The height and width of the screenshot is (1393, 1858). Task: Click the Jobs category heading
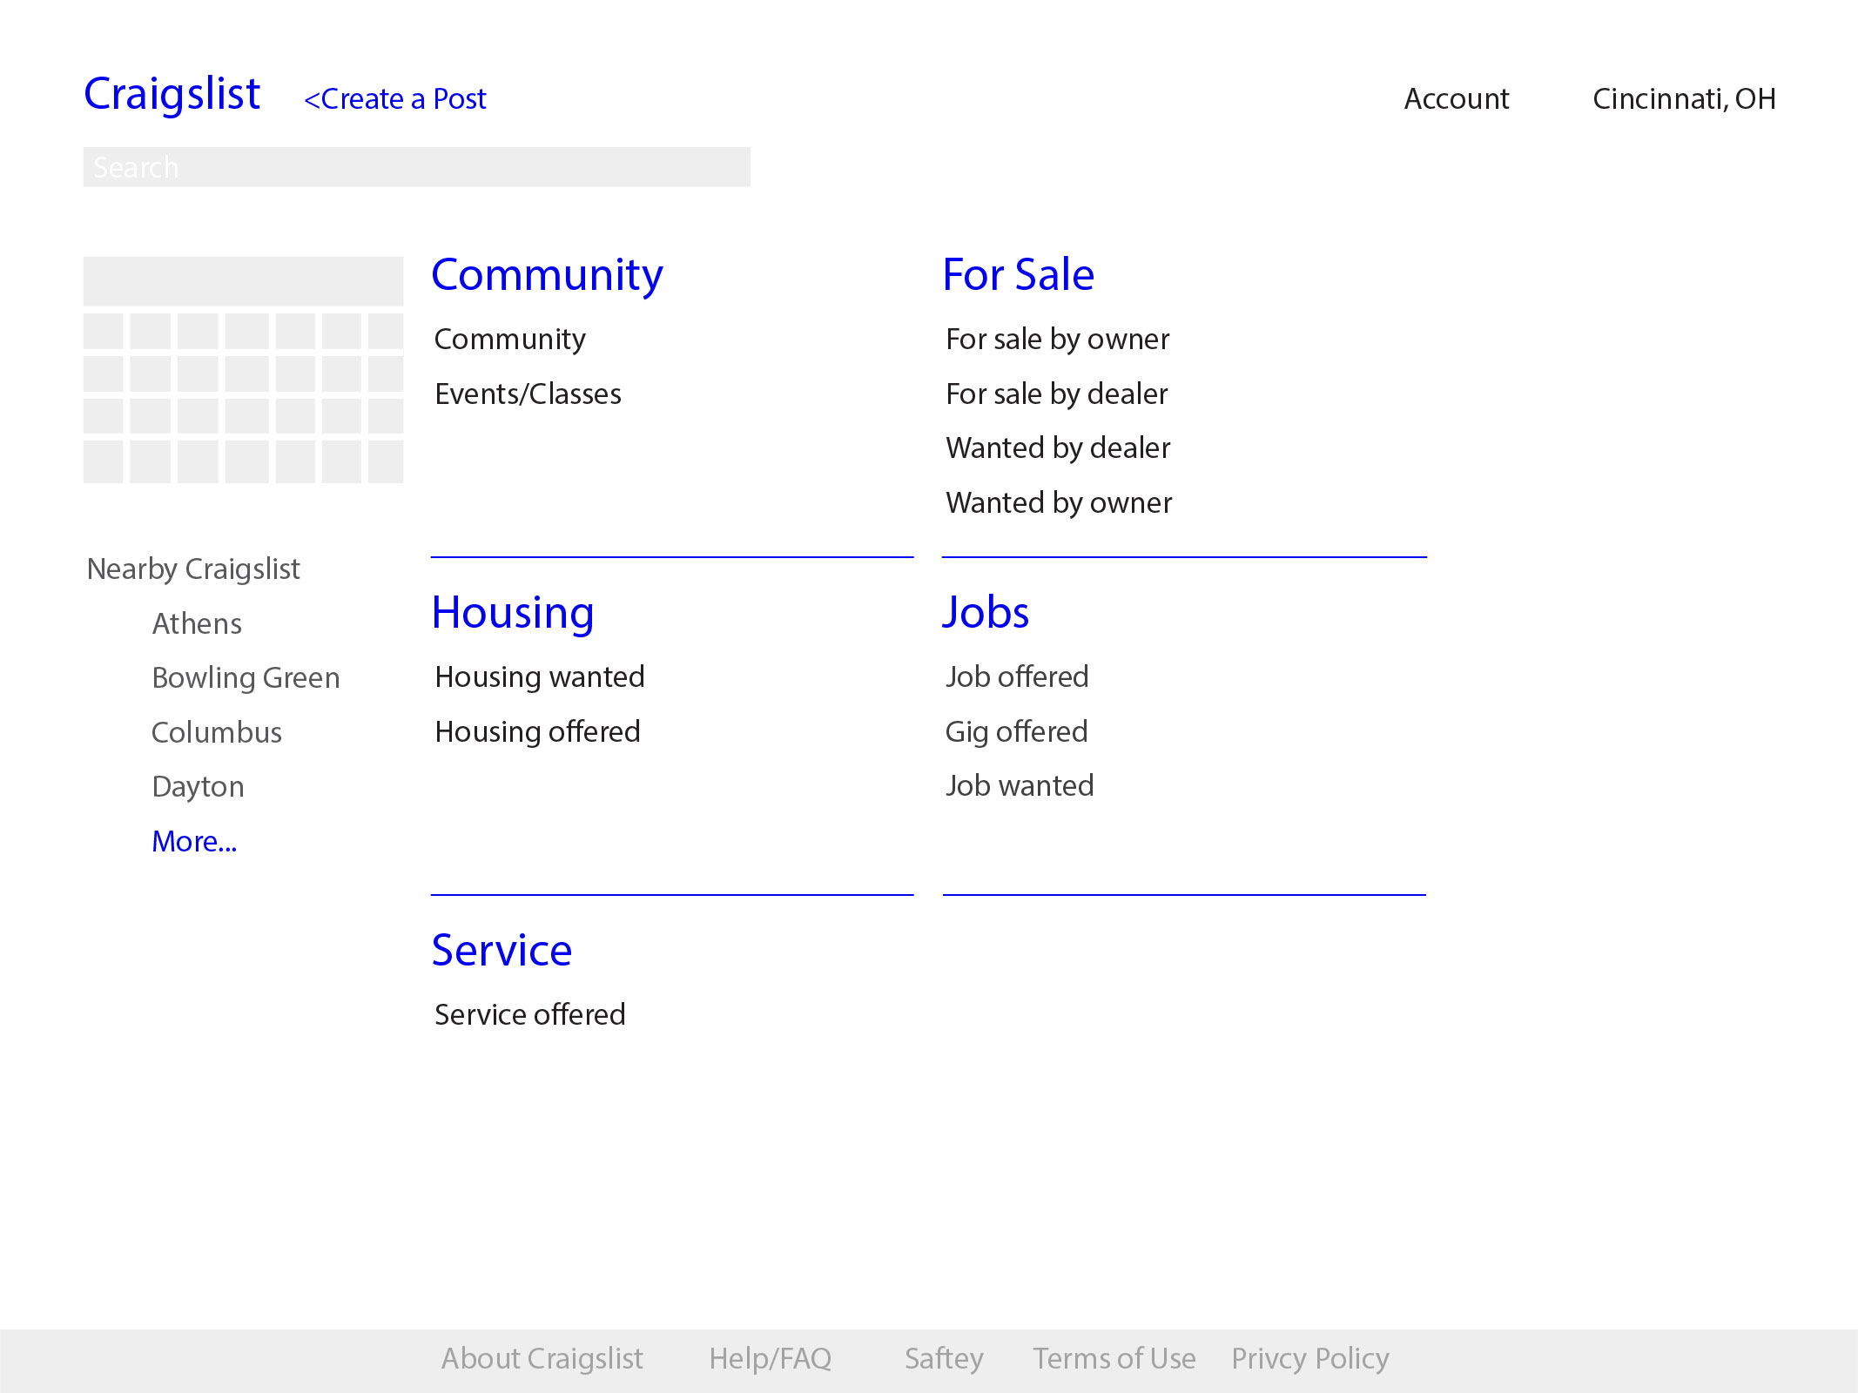coord(986,613)
